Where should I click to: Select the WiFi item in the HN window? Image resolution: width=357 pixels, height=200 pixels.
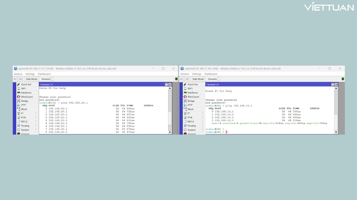(190, 89)
